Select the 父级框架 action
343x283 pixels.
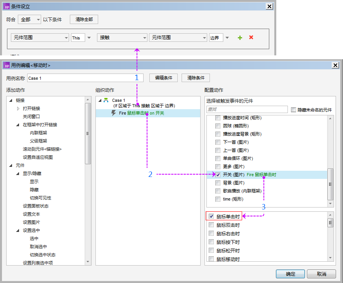click(x=38, y=141)
